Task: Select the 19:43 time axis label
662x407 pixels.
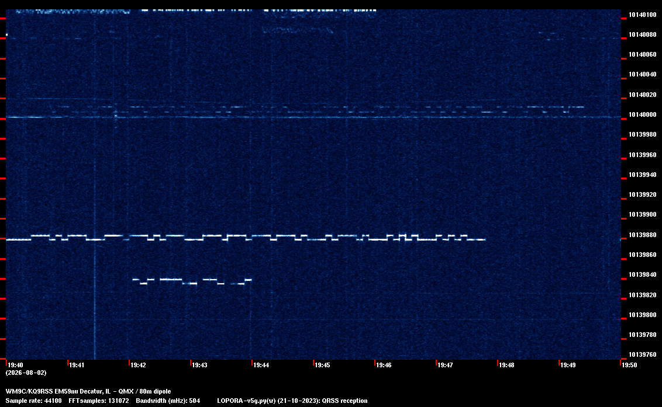Action: [199, 365]
